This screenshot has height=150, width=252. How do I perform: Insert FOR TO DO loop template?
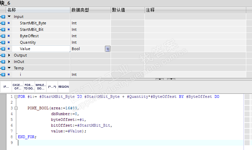[x=29, y=87]
